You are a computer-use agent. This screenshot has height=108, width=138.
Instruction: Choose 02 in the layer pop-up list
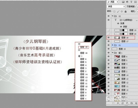point(79,44)
